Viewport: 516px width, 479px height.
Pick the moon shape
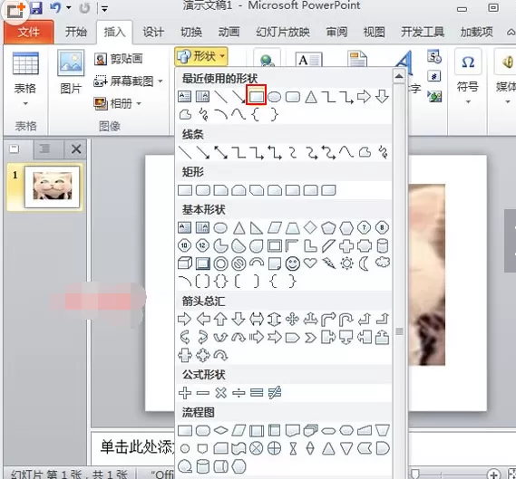tap(364, 263)
